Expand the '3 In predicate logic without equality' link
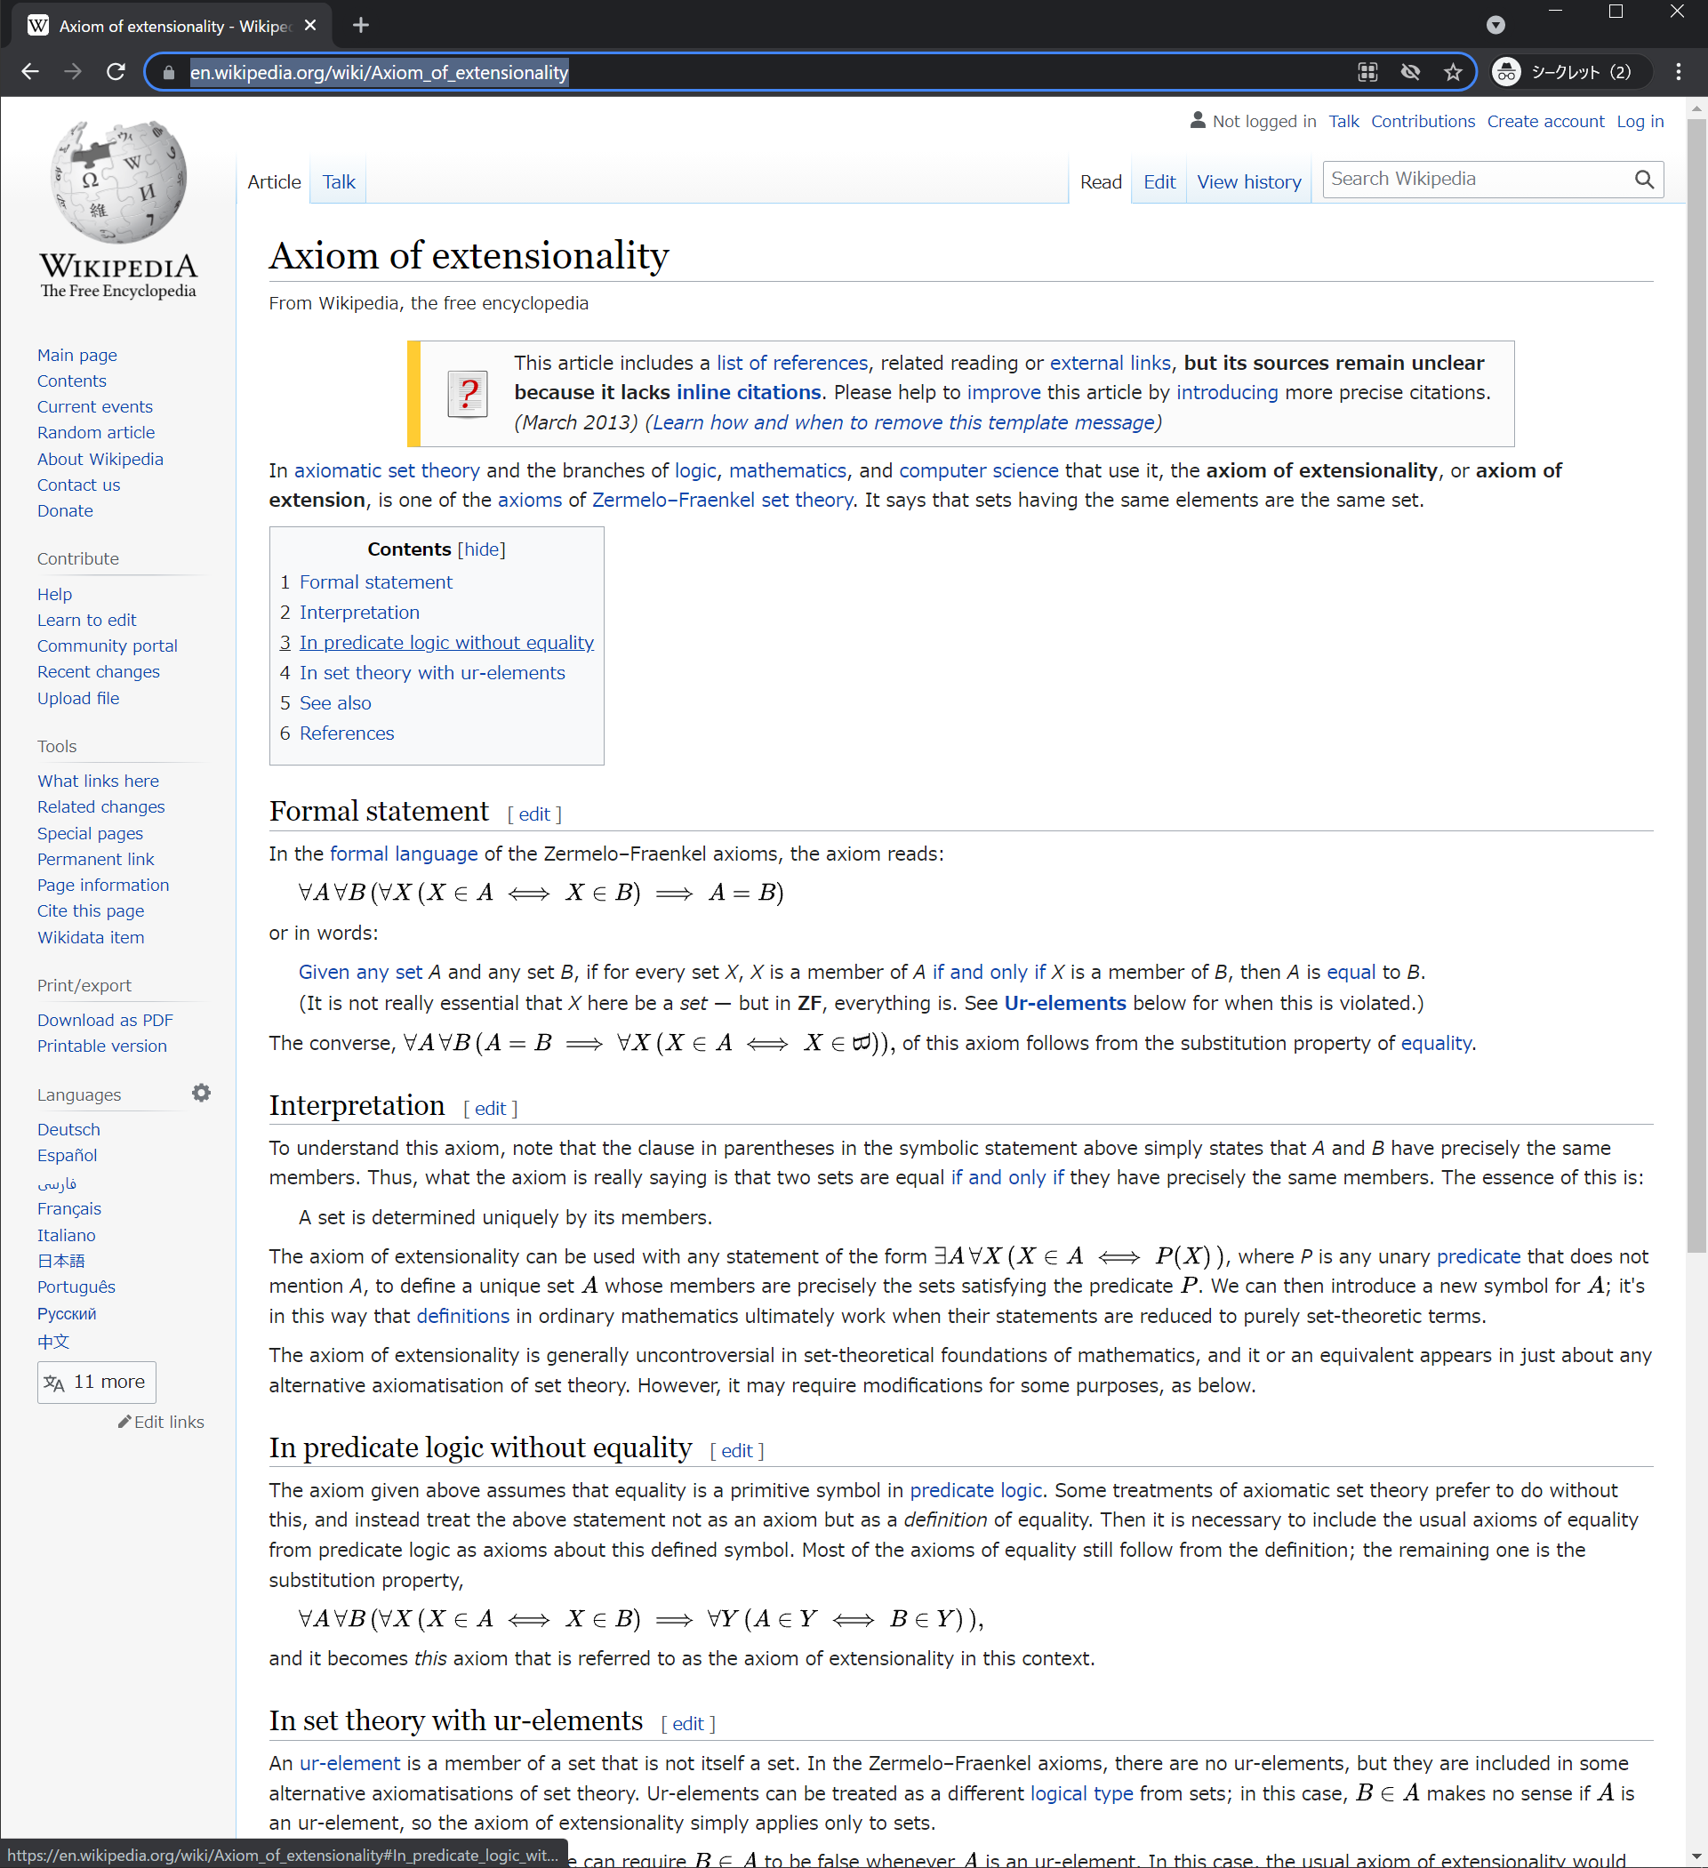1708x1868 pixels. point(445,641)
